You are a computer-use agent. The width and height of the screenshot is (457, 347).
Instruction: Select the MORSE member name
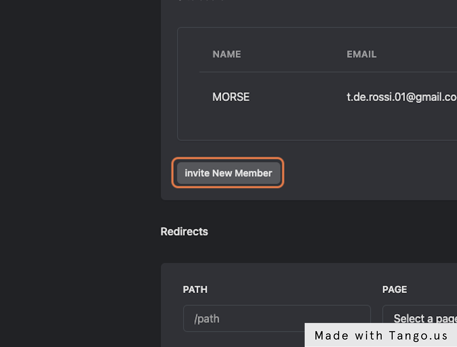(231, 97)
